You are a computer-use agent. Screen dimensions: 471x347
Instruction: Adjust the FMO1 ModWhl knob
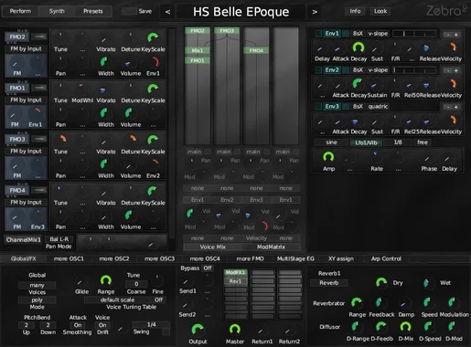pos(81,89)
